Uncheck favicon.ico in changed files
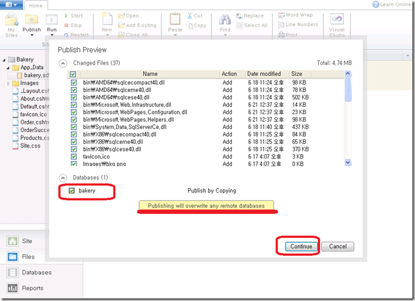 (x=73, y=157)
